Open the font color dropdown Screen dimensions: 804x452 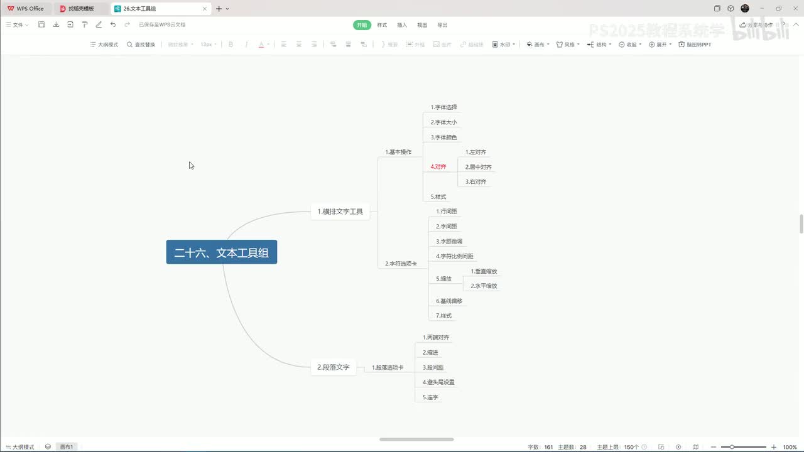point(269,45)
